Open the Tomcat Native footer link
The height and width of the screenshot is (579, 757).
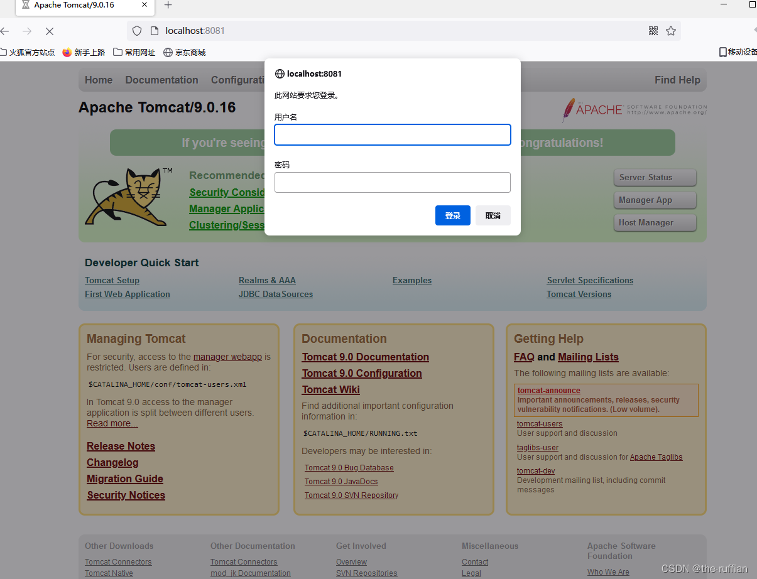point(109,573)
